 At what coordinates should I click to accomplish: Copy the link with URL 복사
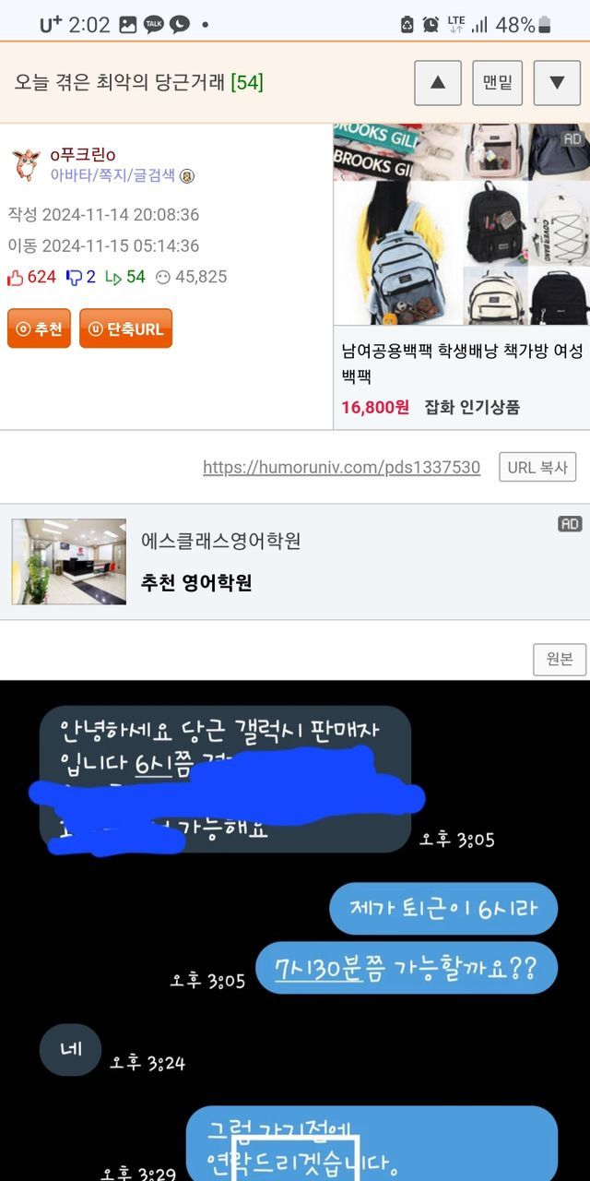click(x=537, y=467)
